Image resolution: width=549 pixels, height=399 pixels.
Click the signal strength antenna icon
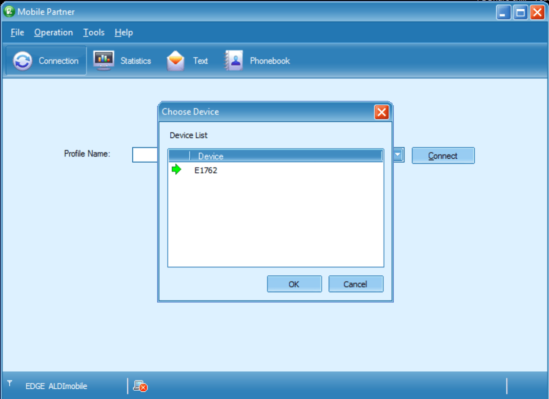tap(10, 383)
